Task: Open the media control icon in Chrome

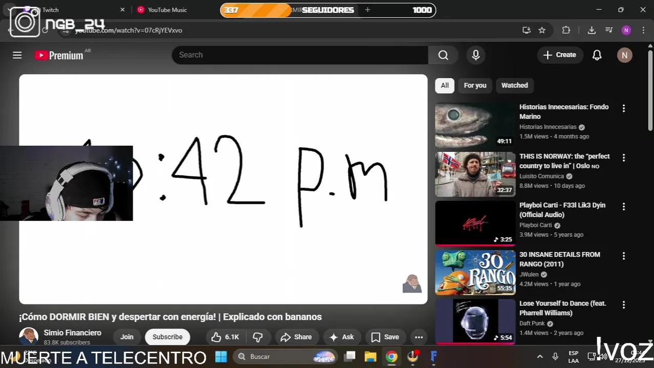Action: tap(609, 30)
